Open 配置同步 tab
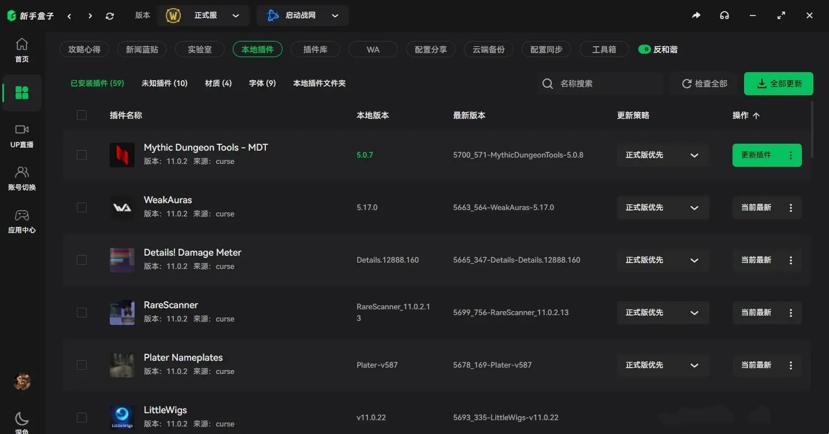Image resolution: width=829 pixels, height=434 pixels. [x=547, y=50]
